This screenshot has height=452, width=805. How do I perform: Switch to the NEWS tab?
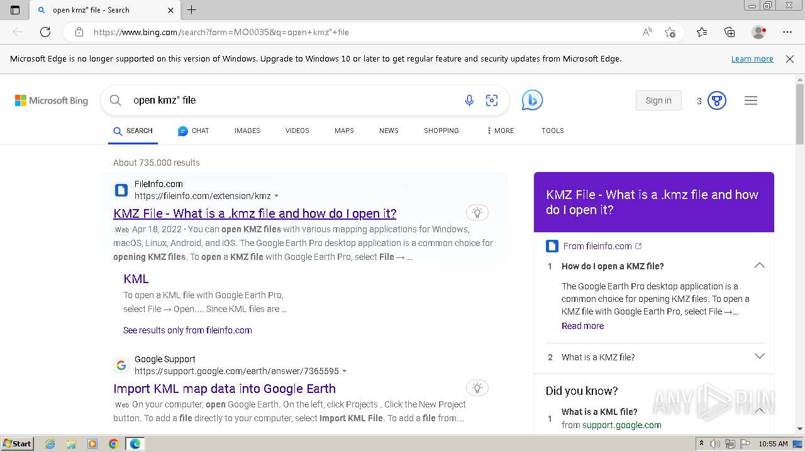[x=389, y=131]
